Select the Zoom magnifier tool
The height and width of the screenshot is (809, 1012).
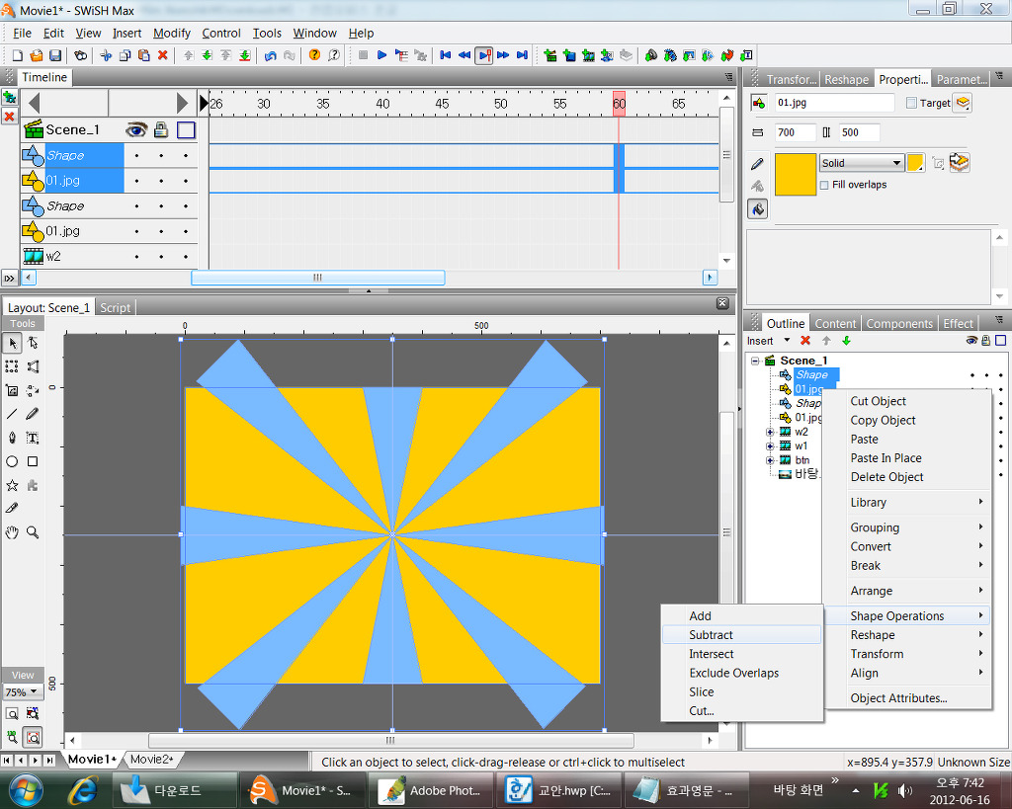(x=33, y=532)
